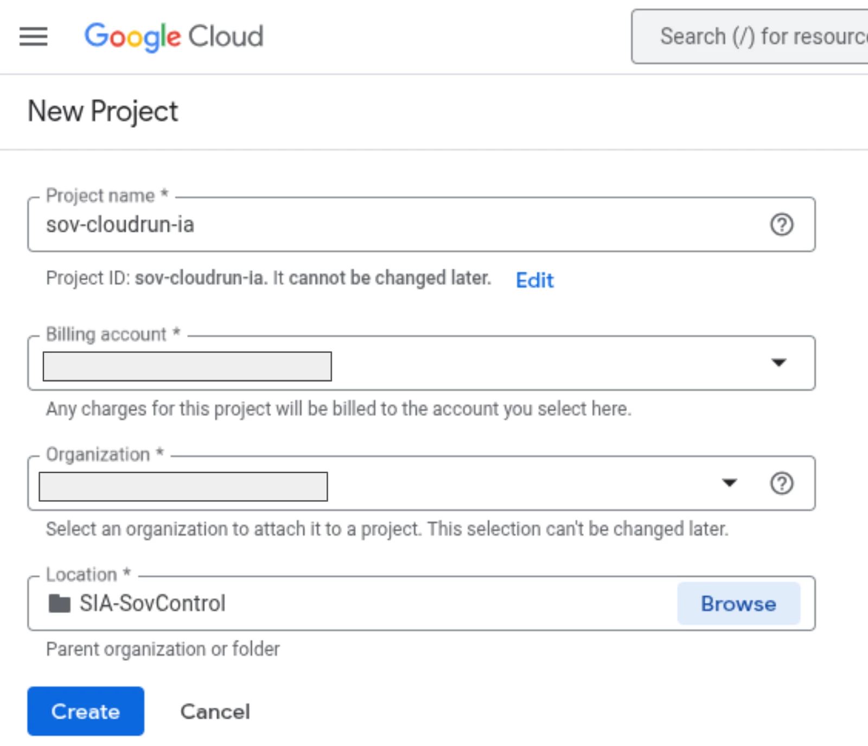868x746 pixels.
Task: Open the main navigation hamburger menu
Action: click(x=34, y=36)
